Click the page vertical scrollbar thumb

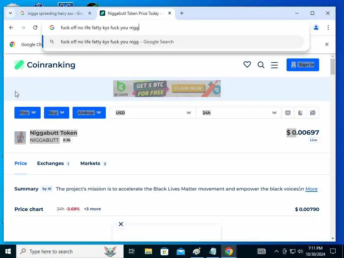(333, 67)
